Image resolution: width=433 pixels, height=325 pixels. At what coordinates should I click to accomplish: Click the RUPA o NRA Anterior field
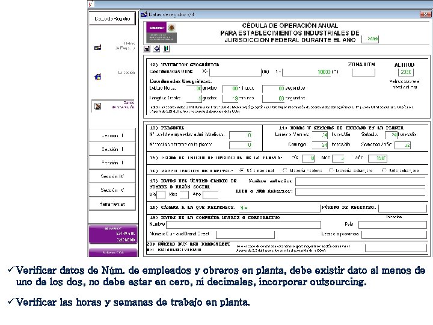(x=360, y=191)
